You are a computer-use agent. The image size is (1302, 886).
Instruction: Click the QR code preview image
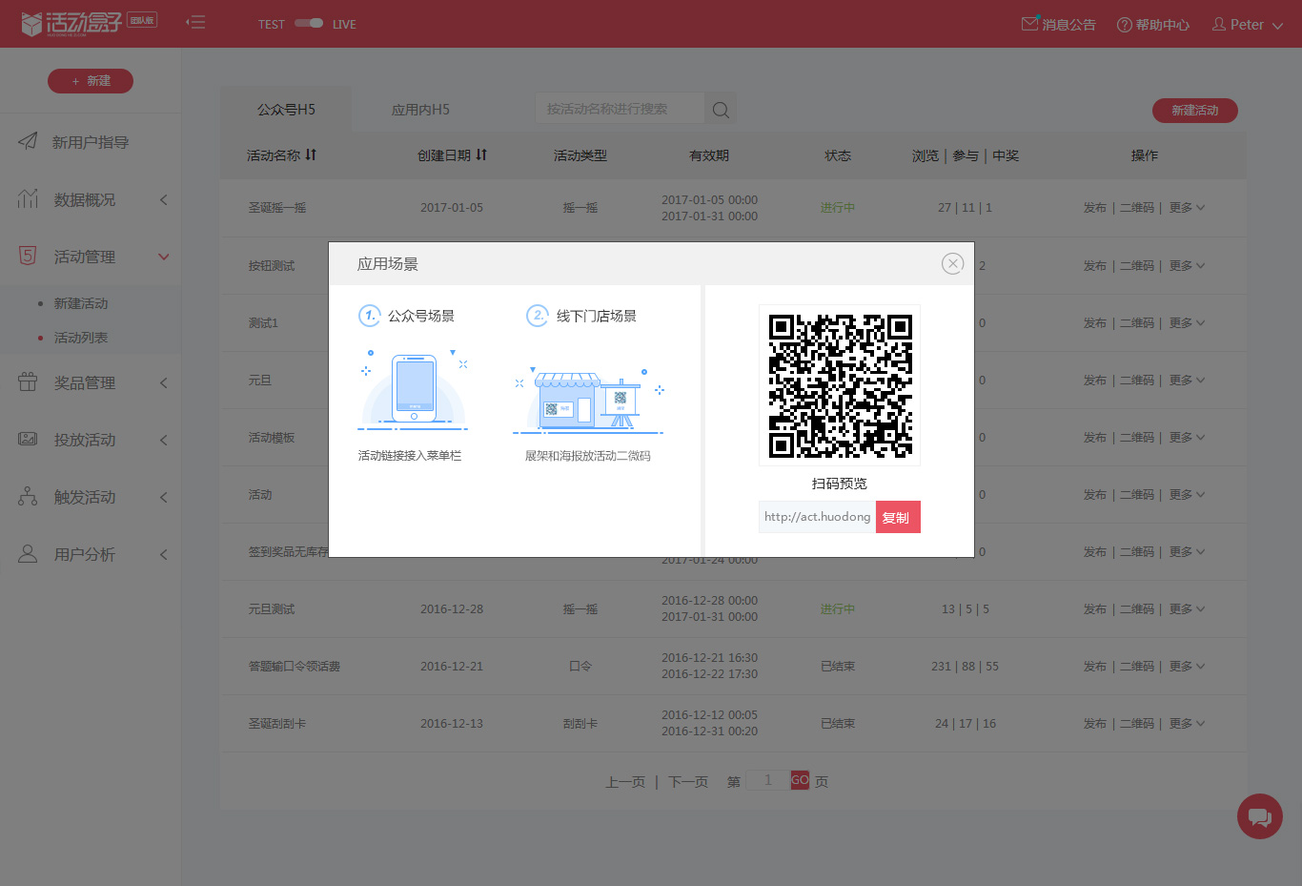[840, 385]
